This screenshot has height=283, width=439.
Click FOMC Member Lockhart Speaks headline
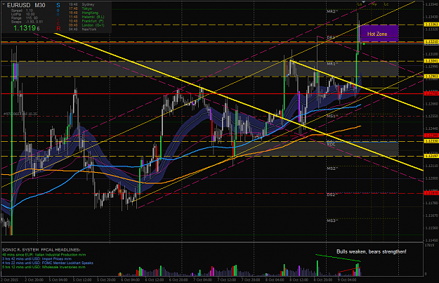(48, 263)
